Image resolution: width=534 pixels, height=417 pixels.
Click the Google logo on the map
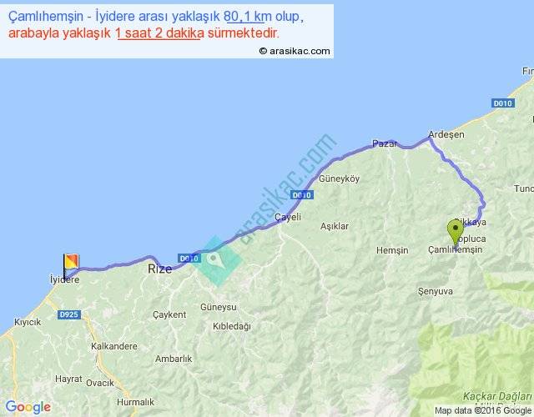coord(27,407)
